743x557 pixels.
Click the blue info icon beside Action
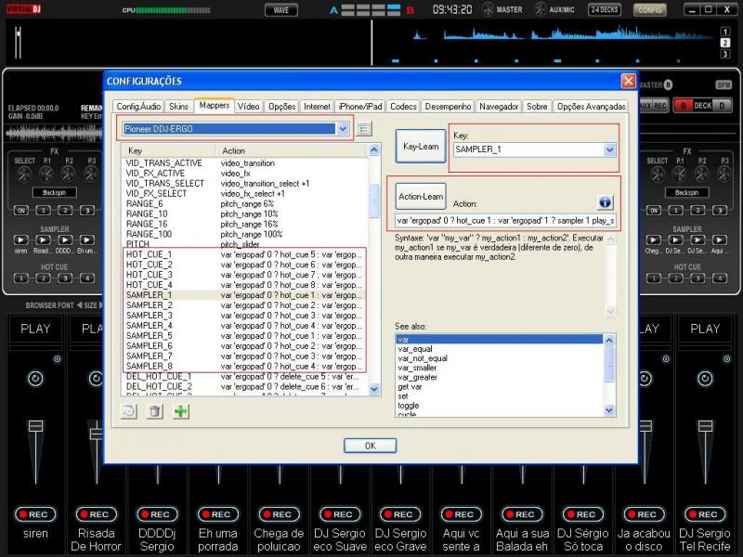click(x=605, y=202)
